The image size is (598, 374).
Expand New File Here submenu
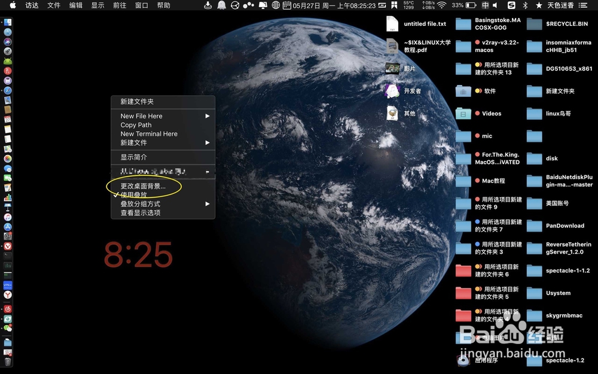pos(163,116)
